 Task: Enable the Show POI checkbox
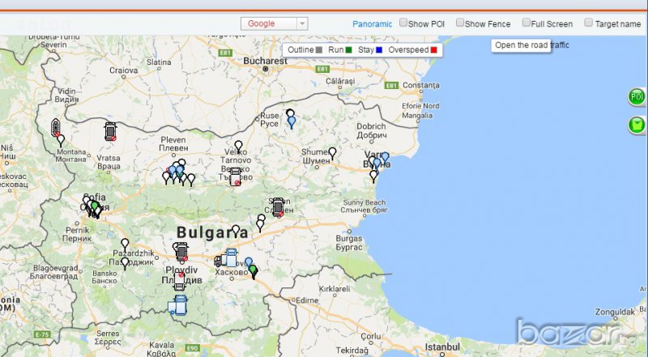pyautogui.click(x=403, y=23)
